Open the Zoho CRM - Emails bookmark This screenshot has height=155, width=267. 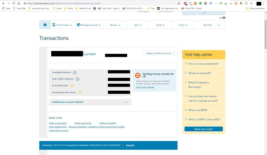click(x=192, y=8)
